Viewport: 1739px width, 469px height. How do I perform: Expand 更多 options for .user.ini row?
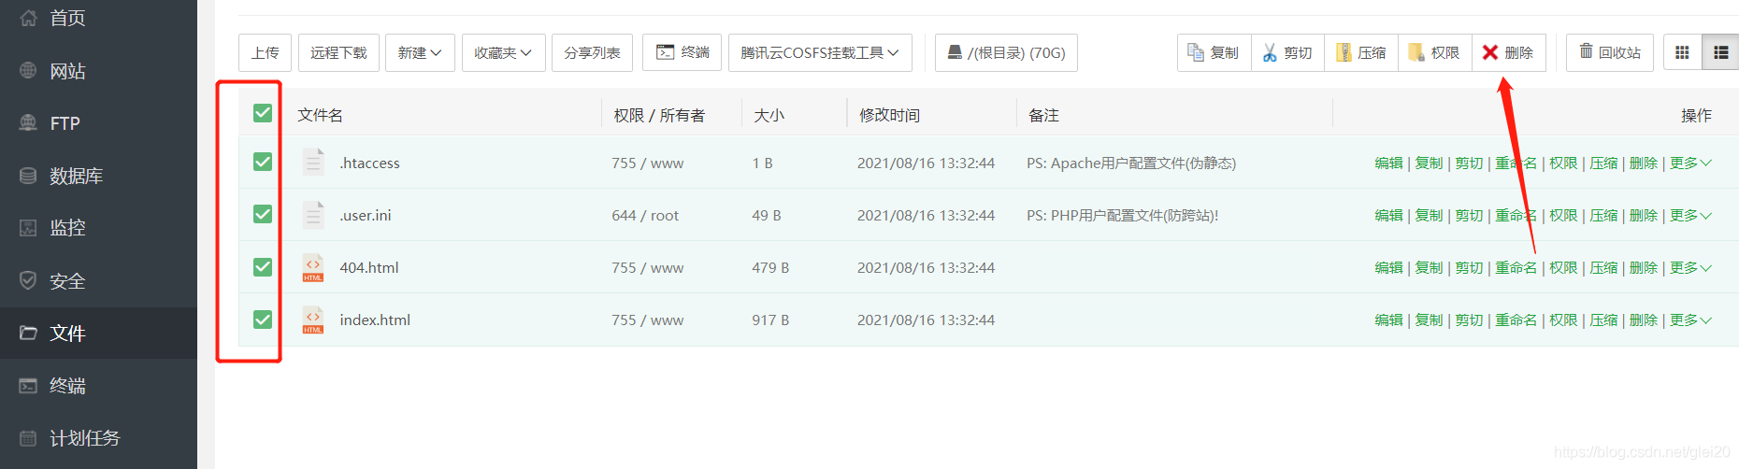pos(1690,215)
